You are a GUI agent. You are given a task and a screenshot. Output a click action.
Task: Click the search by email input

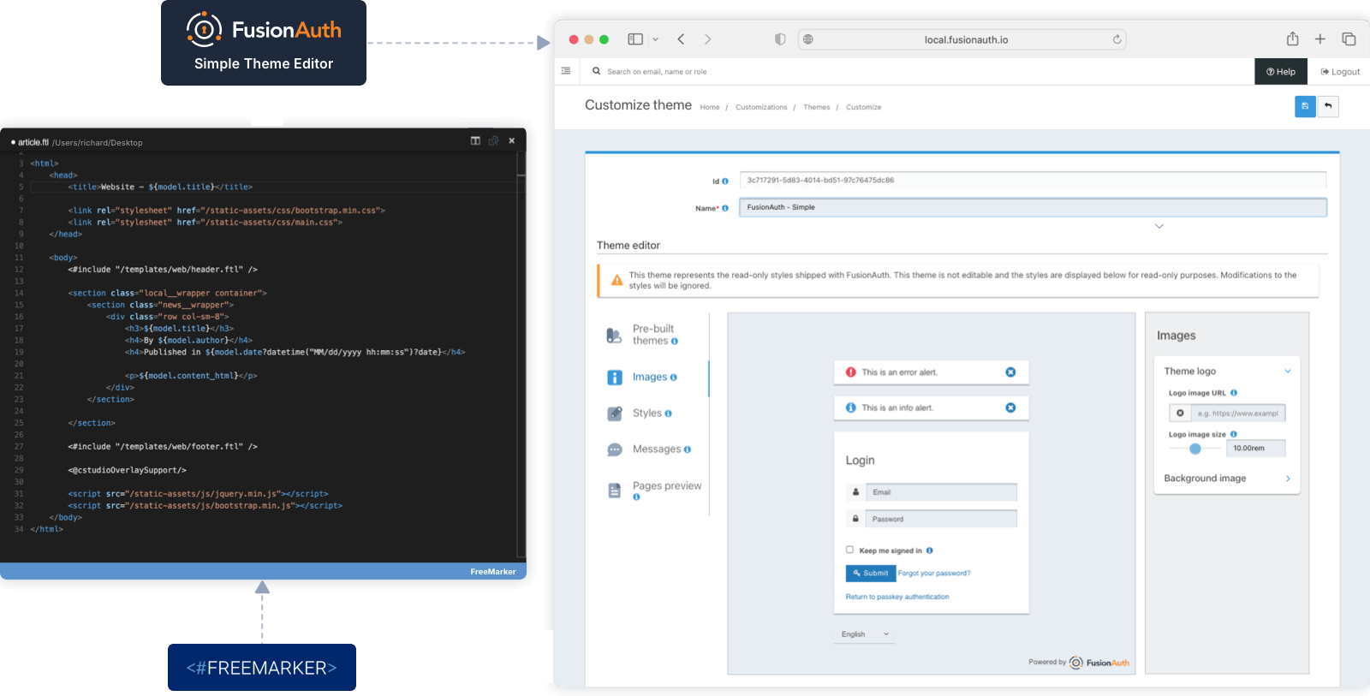point(657,72)
